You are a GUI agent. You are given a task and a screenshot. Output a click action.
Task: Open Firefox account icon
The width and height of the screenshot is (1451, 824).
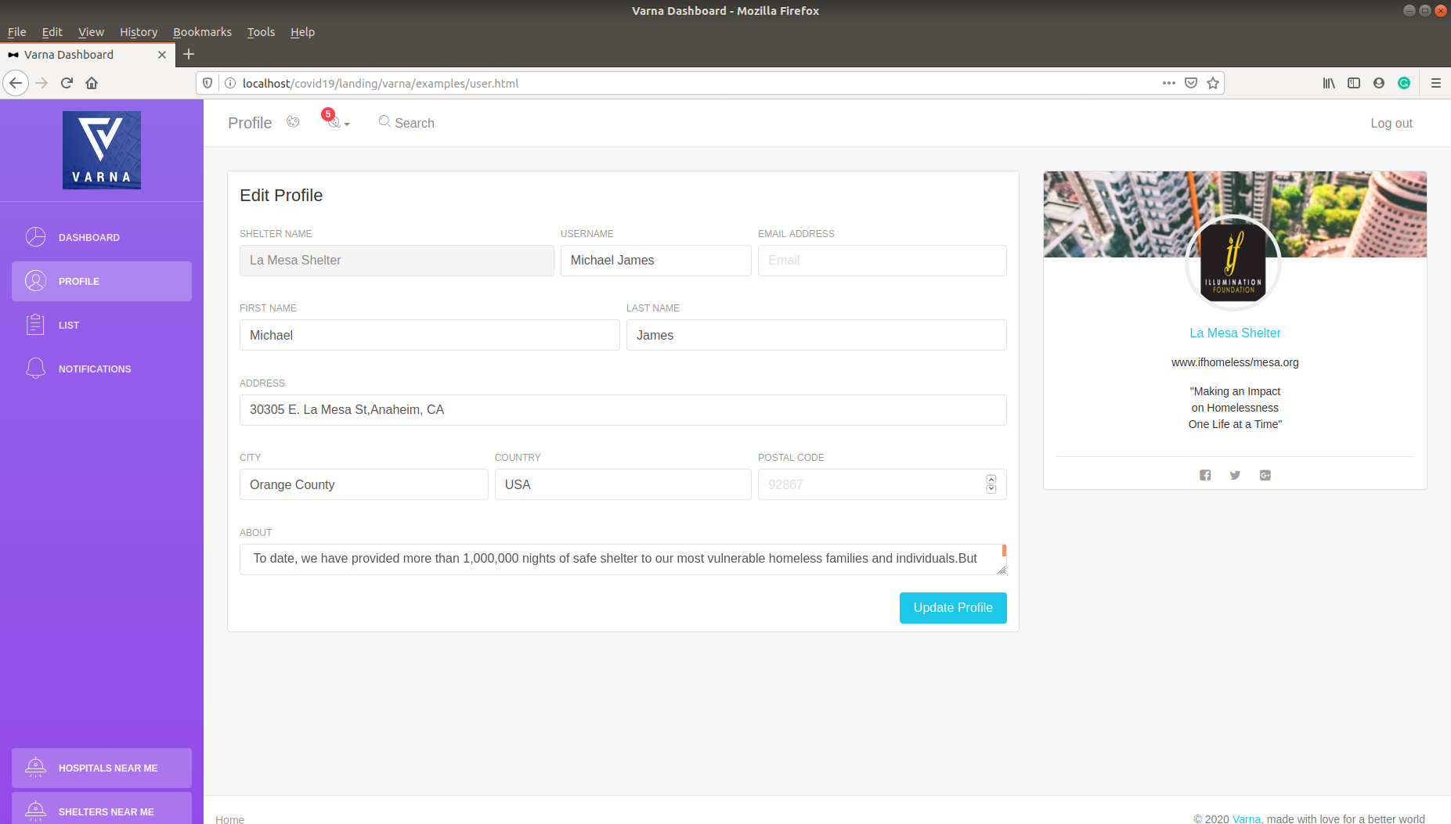coord(1379,83)
